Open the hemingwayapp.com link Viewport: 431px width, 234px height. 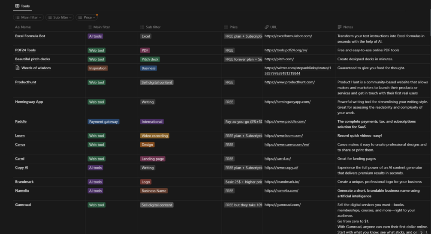pyautogui.click(x=287, y=102)
